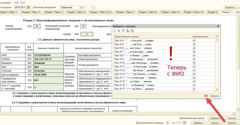Go to previous additional page arrow
Viewport: 240px width, 125px height.
(x=167, y=123)
